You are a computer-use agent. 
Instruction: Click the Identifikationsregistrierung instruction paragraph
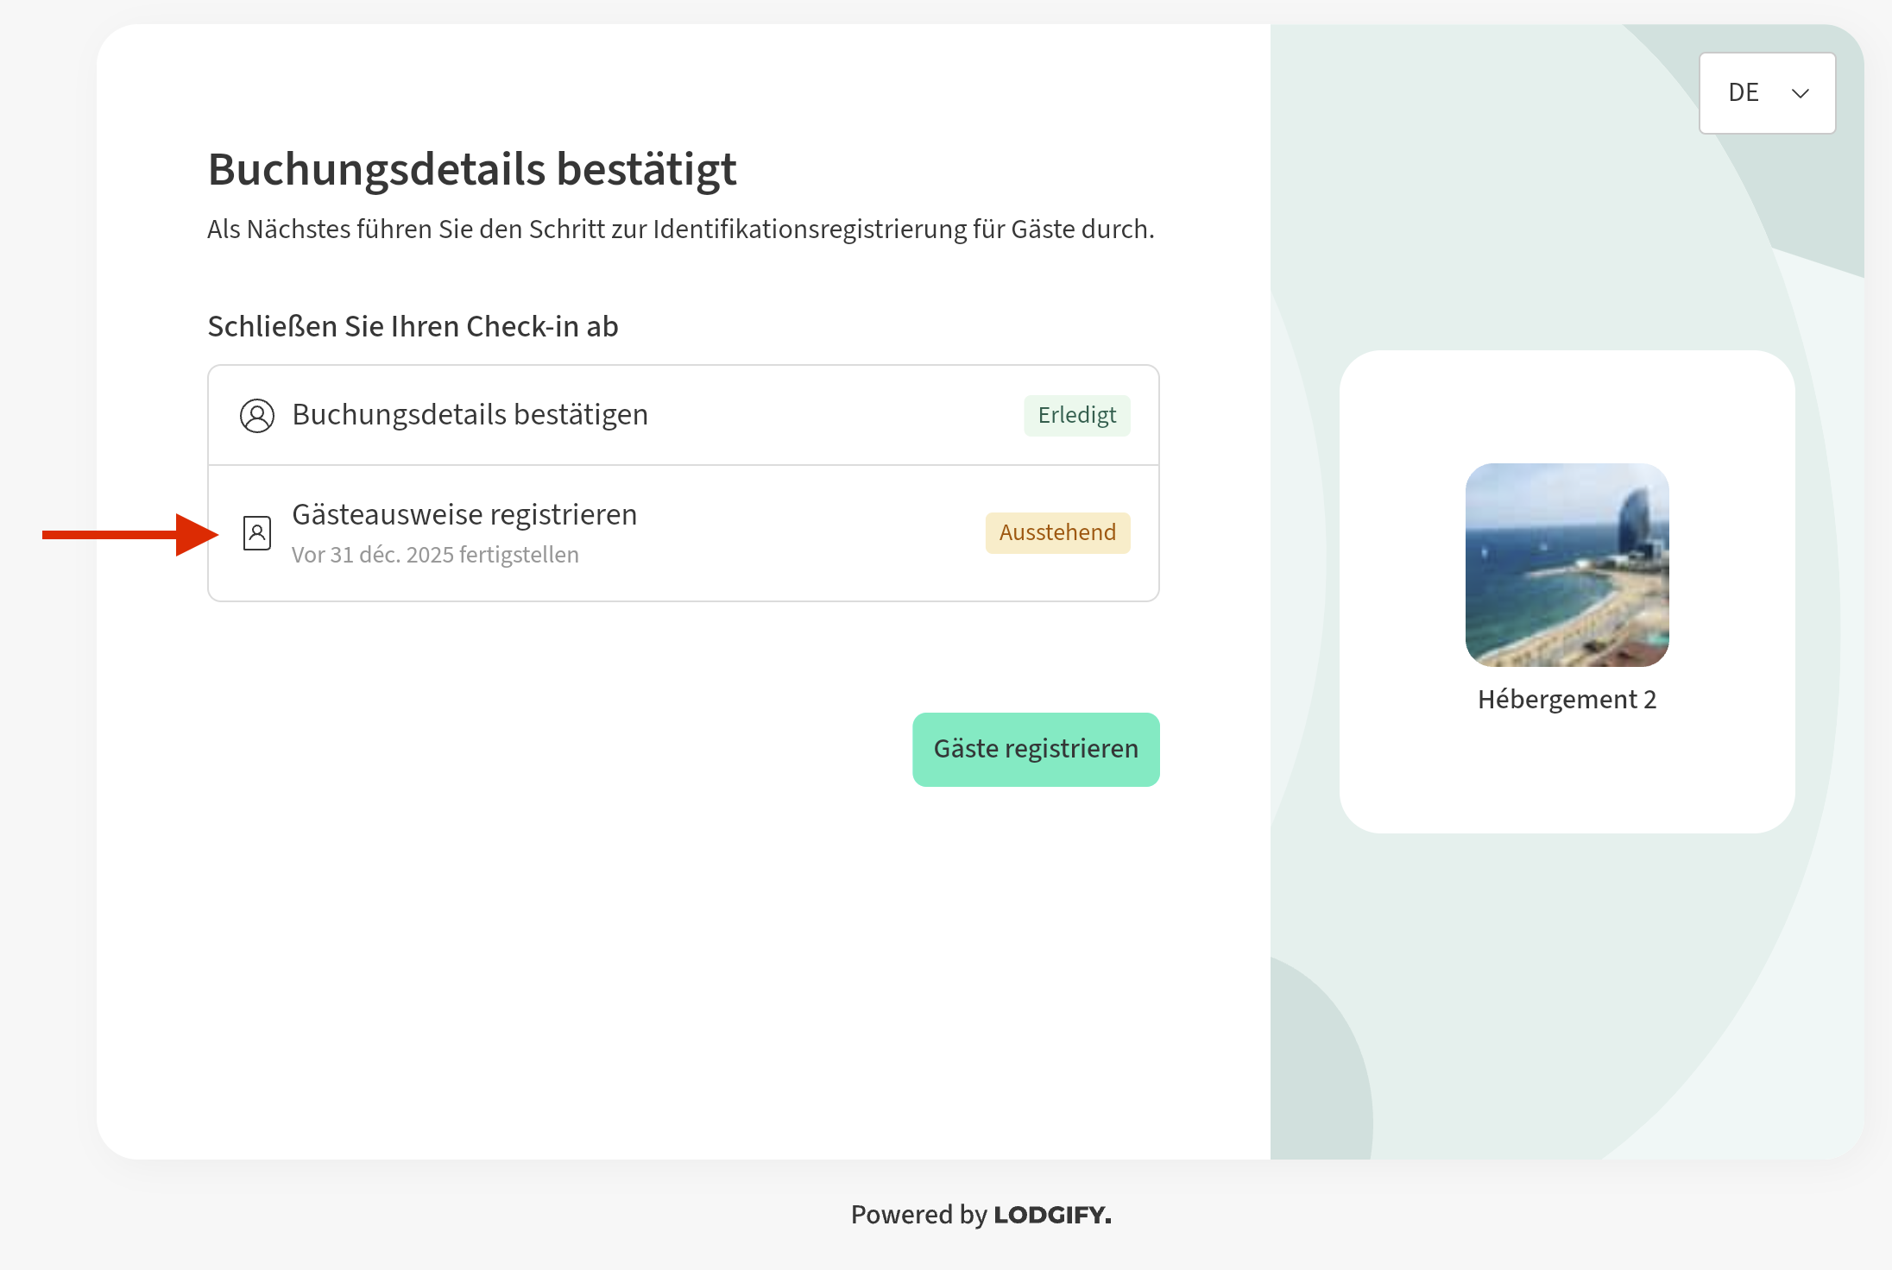(x=680, y=229)
